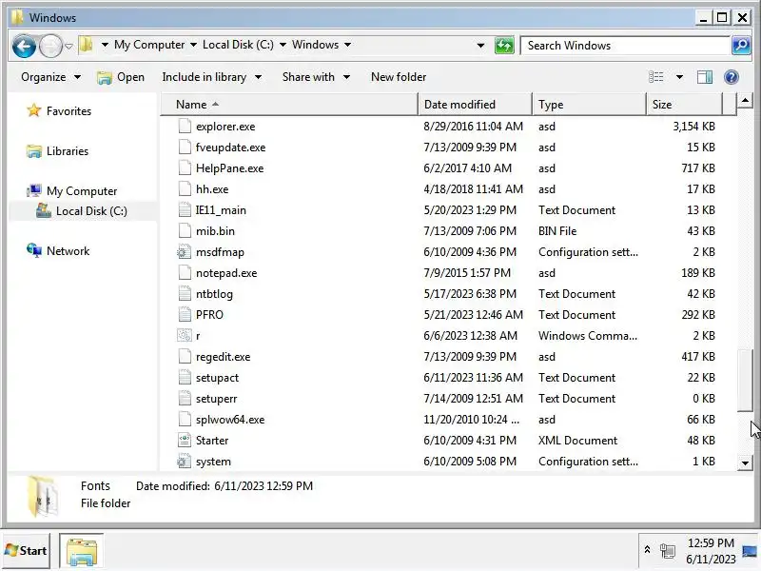761x571 pixels.
Task: Open the Start menu
Action: click(x=27, y=551)
